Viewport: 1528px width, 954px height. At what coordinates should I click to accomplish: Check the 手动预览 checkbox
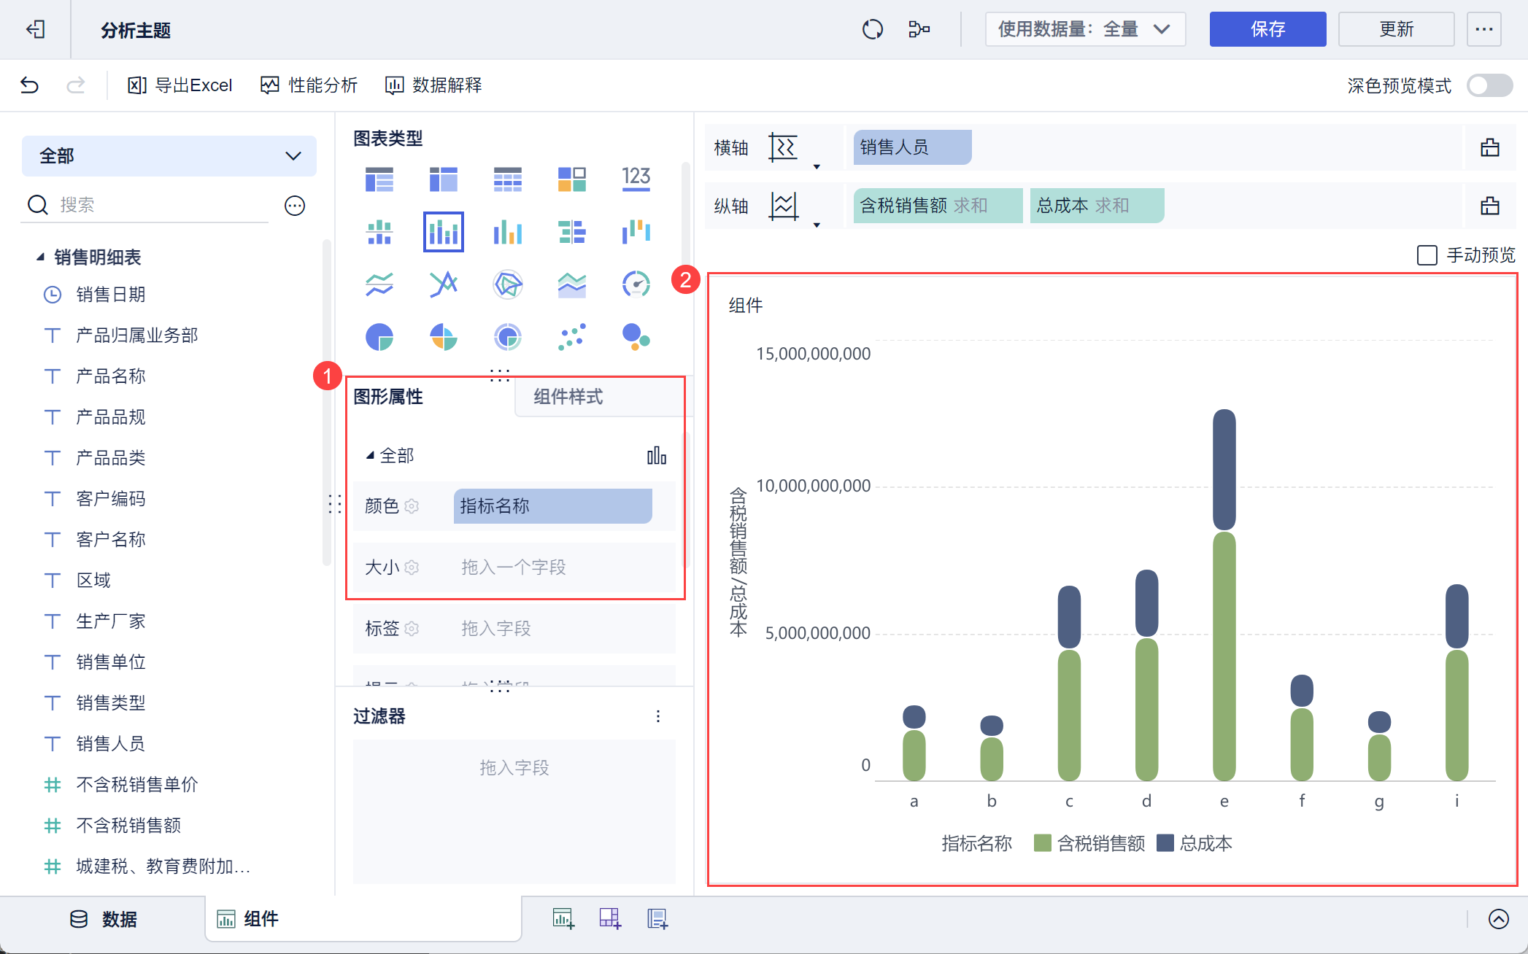[x=1427, y=255]
